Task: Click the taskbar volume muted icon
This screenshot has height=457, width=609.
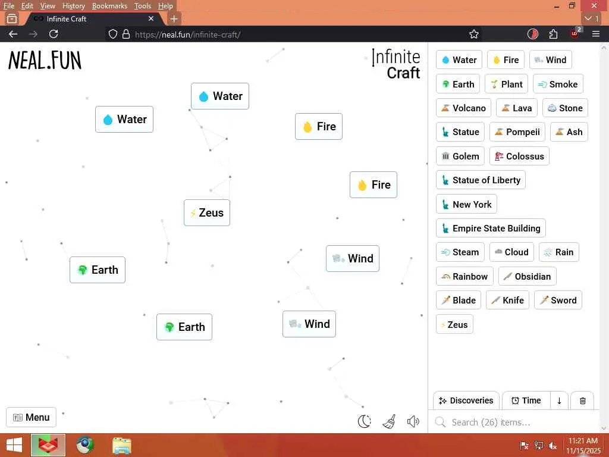Action: point(553,446)
